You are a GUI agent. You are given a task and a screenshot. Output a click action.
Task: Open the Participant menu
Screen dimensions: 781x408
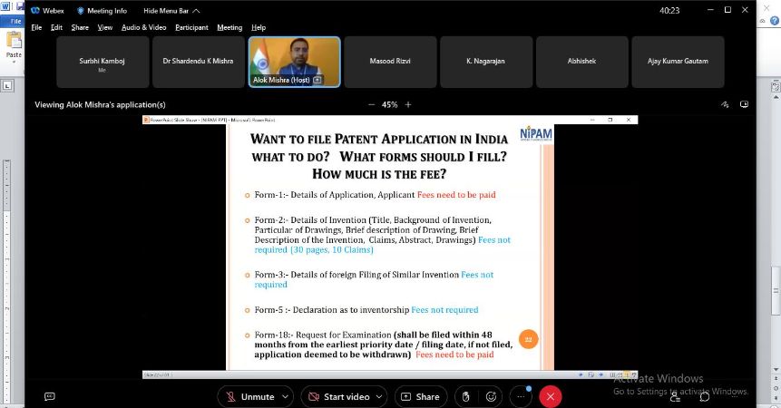tap(191, 27)
